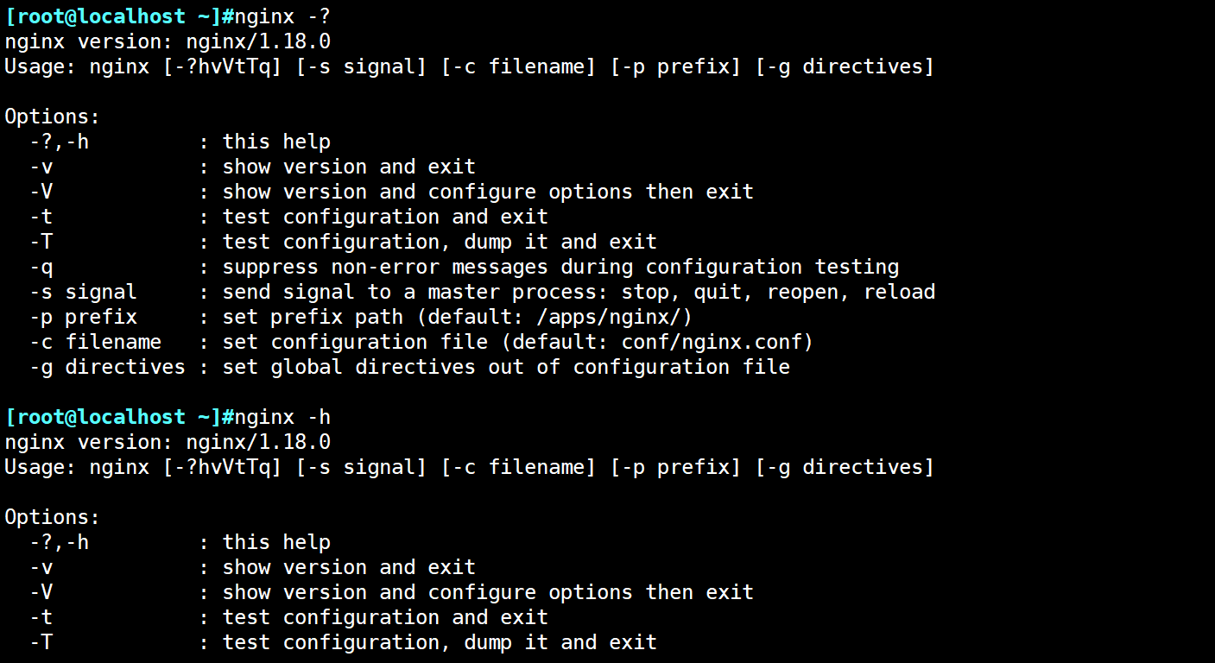The height and width of the screenshot is (663, 1215).
Task: Click the "nginx -?" command text
Action: [x=282, y=16]
